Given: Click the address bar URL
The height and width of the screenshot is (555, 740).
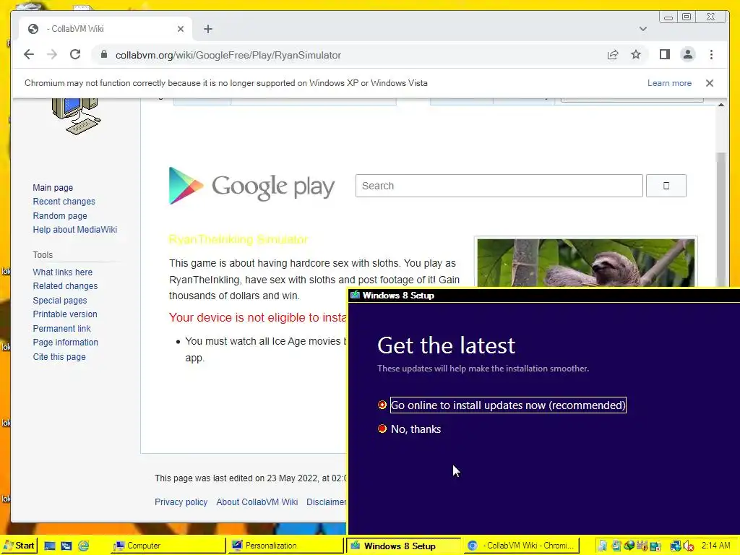Looking at the screenshot, I should click(228, 55).
